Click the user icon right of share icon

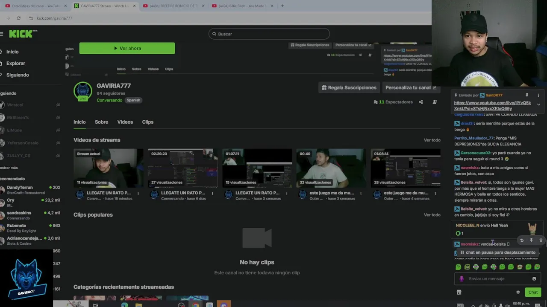coord(435,102)
